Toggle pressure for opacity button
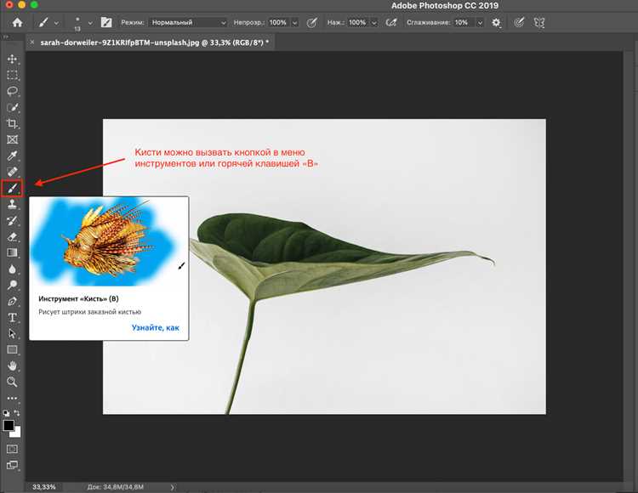This screenshot has width=638, height=493. (311, 23)
